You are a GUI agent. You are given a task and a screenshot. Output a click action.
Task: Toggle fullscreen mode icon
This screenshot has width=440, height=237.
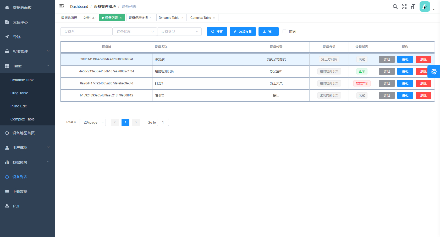pos(404,7)
